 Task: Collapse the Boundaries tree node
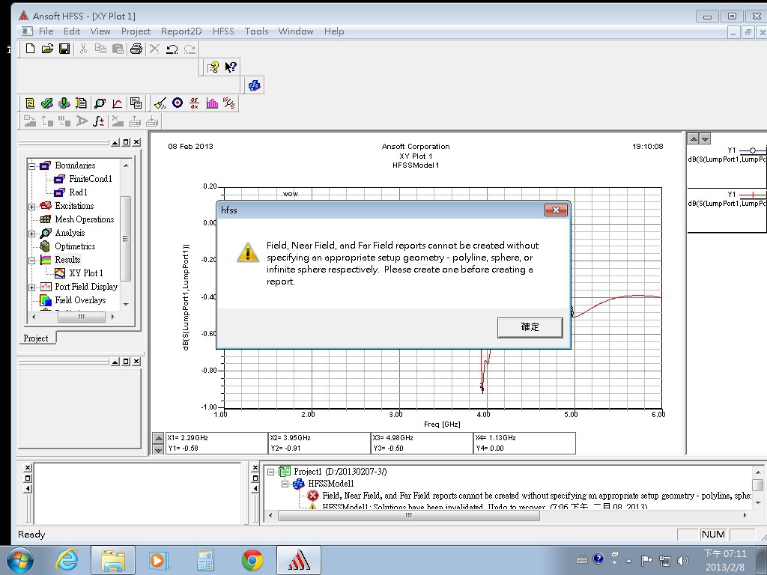pyautogui.click(x=32, y=165)
